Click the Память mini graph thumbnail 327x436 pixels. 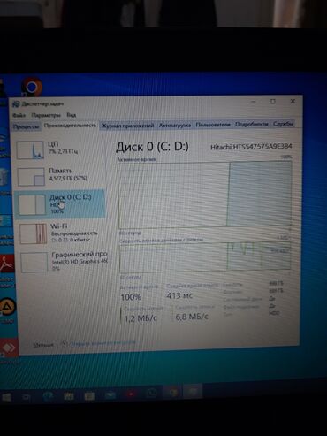pos(31,177)
